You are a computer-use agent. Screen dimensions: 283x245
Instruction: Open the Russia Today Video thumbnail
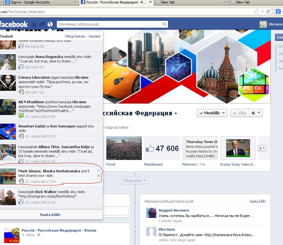pyautogui.click(x=238, y=148)
